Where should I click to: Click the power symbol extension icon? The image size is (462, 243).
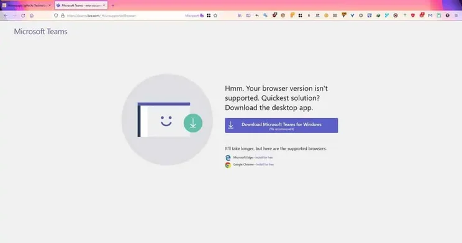(361, 16)
